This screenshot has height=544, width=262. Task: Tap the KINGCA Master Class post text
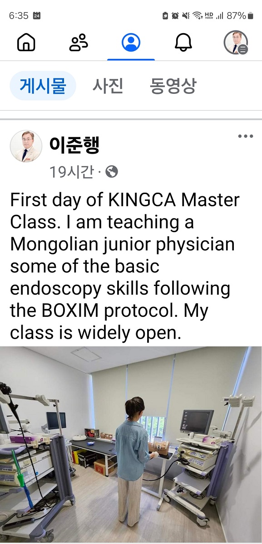pyautogui.click(x=125, y=267)
